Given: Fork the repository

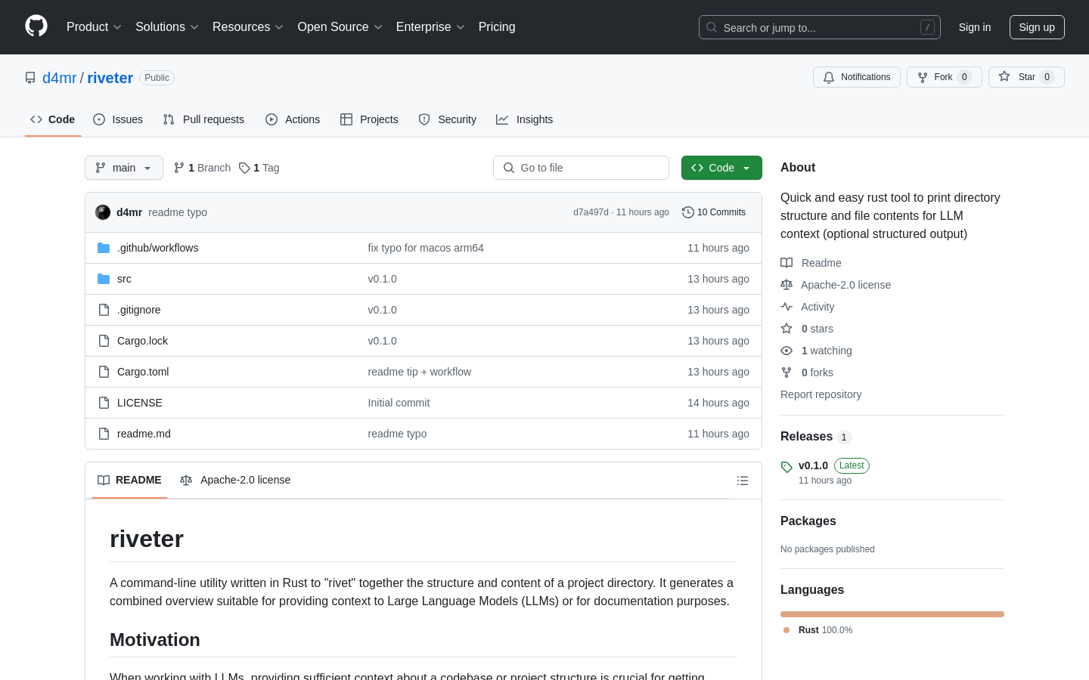Looking at the screenshot, I should point(945,77).
